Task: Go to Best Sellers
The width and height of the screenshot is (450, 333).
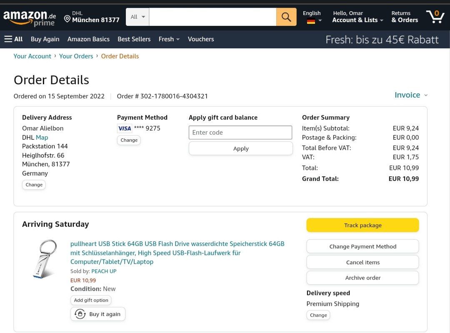Action: [x=134, y=39]
